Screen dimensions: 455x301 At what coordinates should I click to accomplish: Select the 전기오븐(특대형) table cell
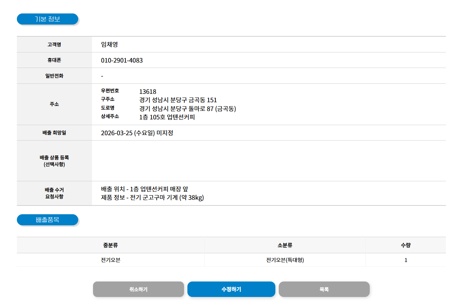coord(285,260)
